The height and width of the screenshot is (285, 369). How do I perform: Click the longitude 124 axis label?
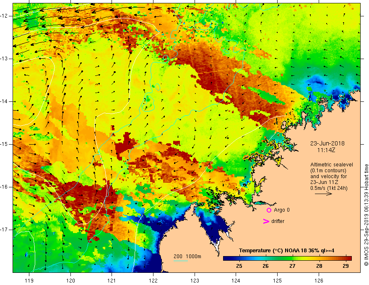[x=236, y=280]
